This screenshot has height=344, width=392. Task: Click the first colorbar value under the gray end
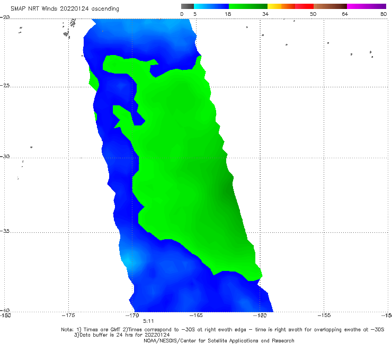(182, 14)
